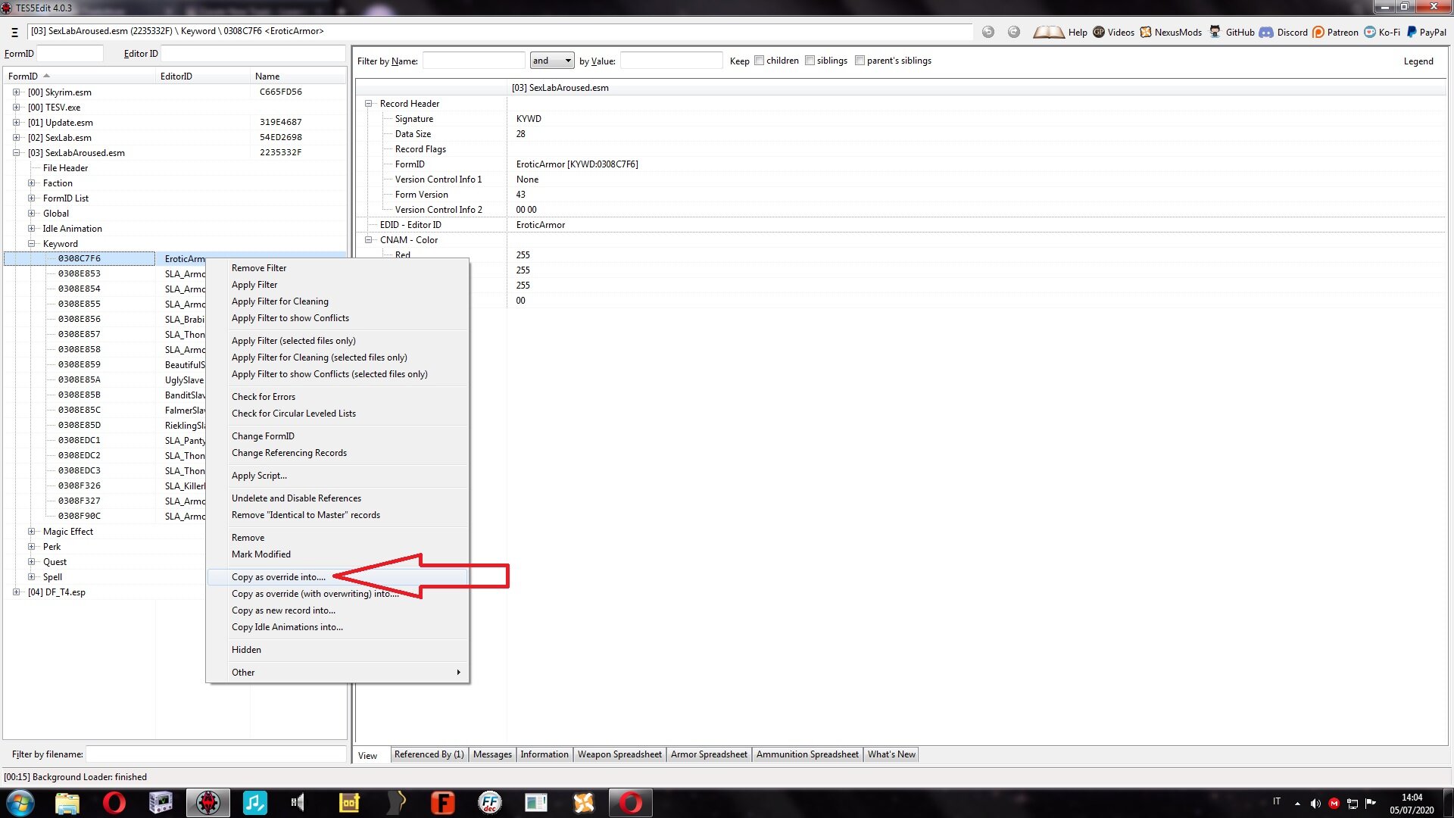Viewport: 1454px width, 818px height.
Task: Expand the [02] SexLab.esm node
Action: pyautogui.click(x=16, y=138)
